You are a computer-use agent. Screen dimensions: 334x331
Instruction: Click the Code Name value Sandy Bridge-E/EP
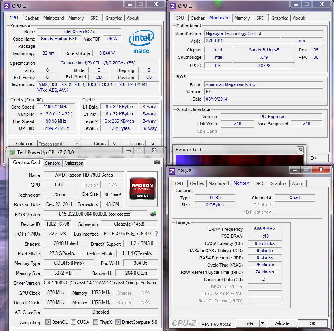pos(59,39)
